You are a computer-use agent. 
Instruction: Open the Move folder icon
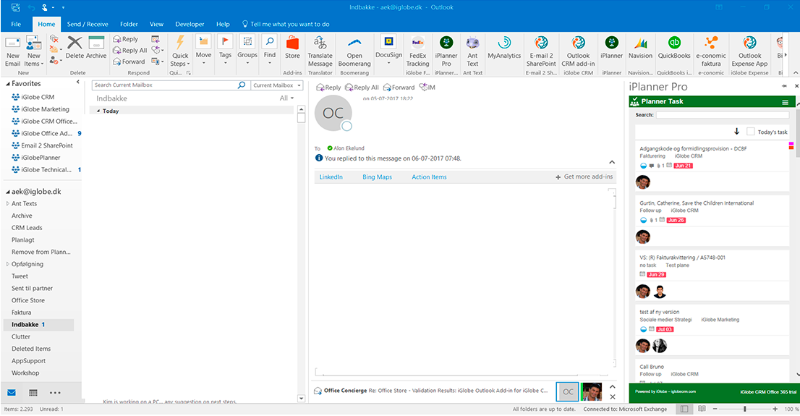click(203, 42)
